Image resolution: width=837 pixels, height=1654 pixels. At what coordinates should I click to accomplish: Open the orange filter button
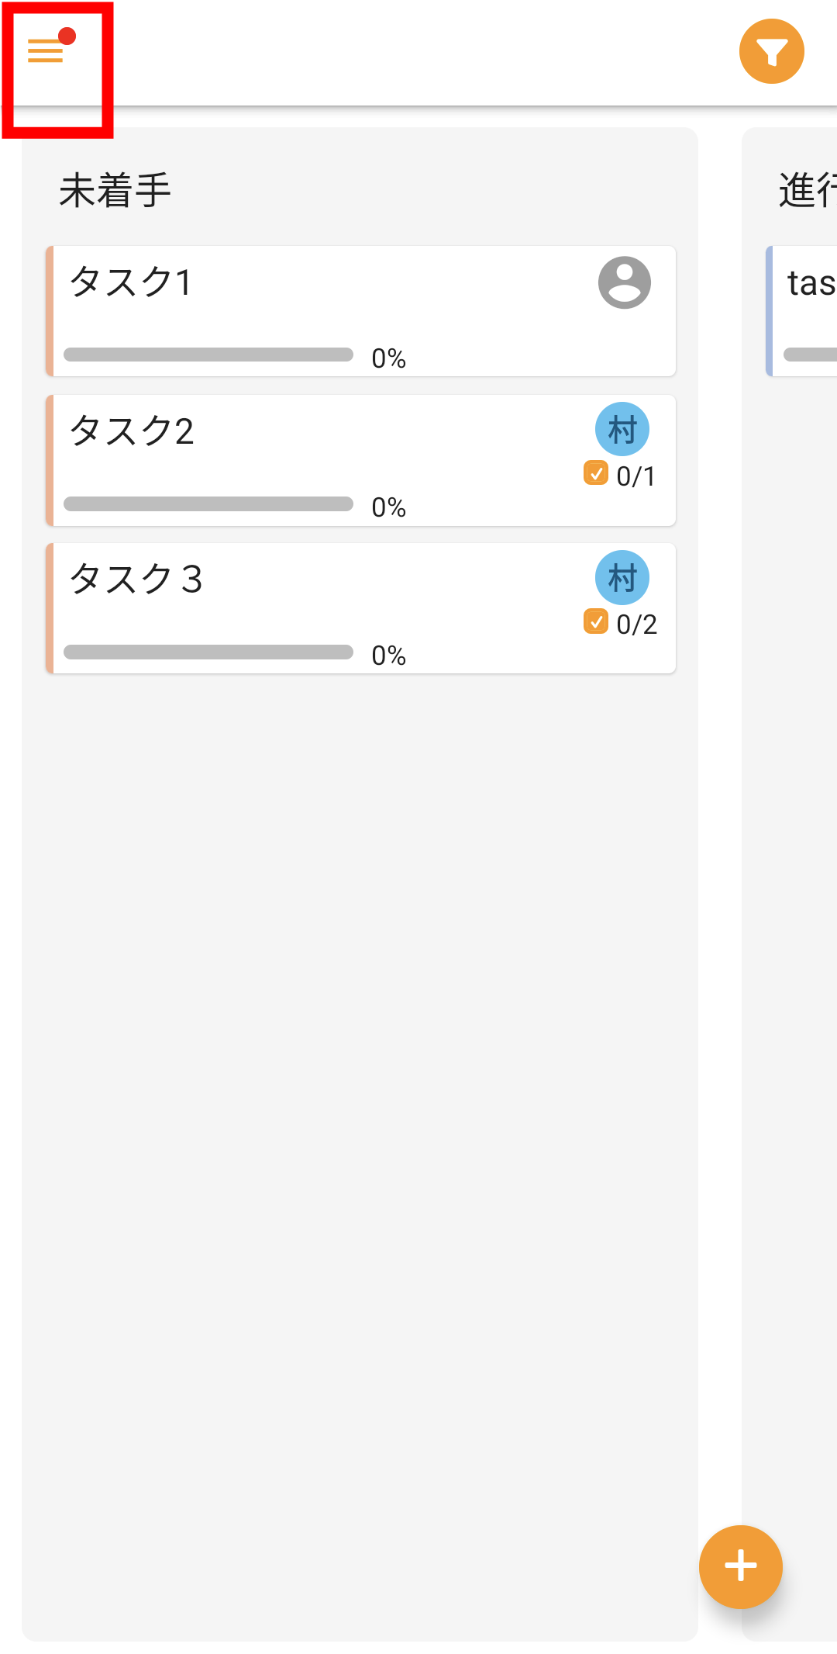coord(771,51)
